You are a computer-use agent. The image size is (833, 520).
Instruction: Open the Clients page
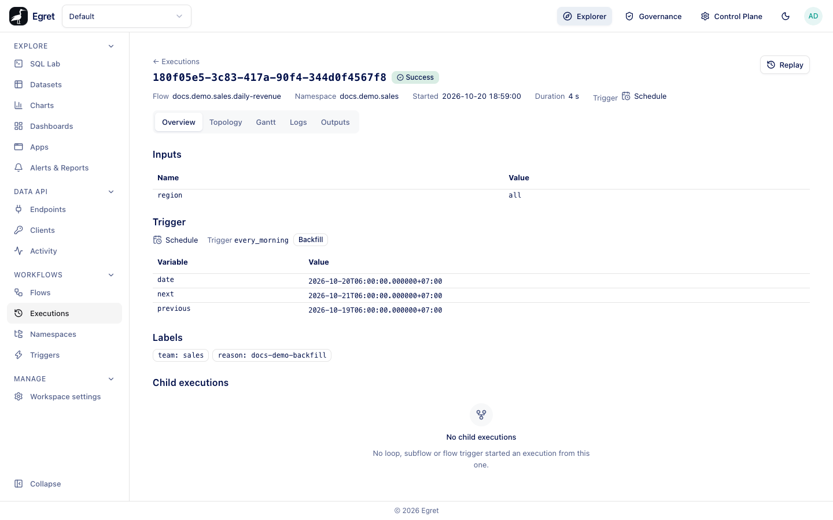(64, 230)
